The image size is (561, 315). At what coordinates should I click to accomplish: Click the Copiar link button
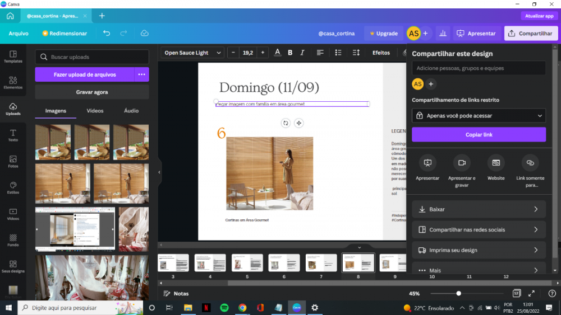click(479, 135)
